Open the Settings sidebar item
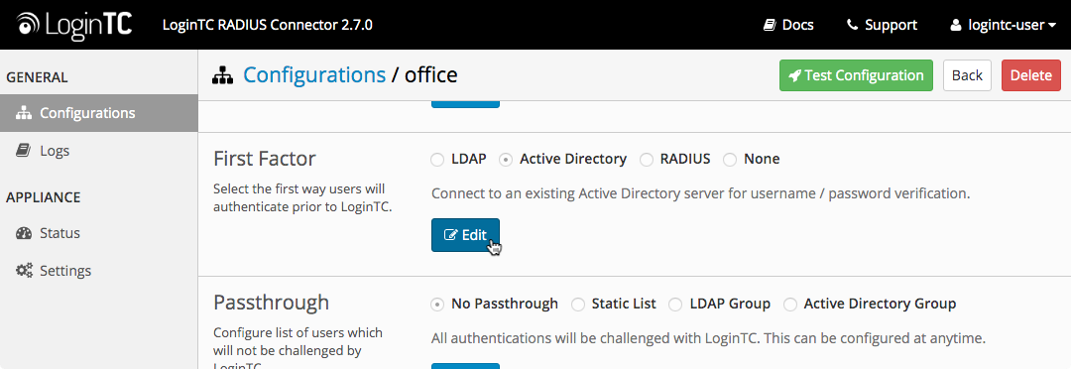 pos(99,271)
